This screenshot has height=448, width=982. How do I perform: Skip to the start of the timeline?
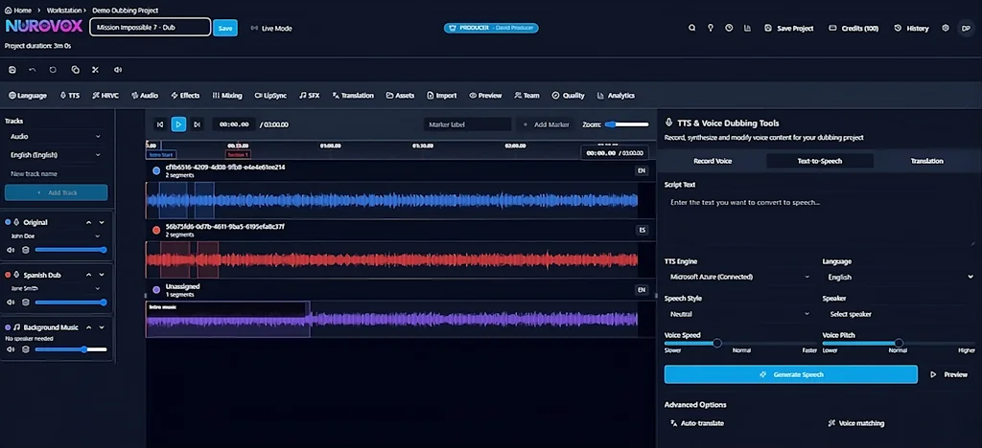click(x=160, y=124)
